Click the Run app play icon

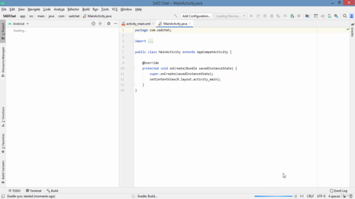(251, 16)
